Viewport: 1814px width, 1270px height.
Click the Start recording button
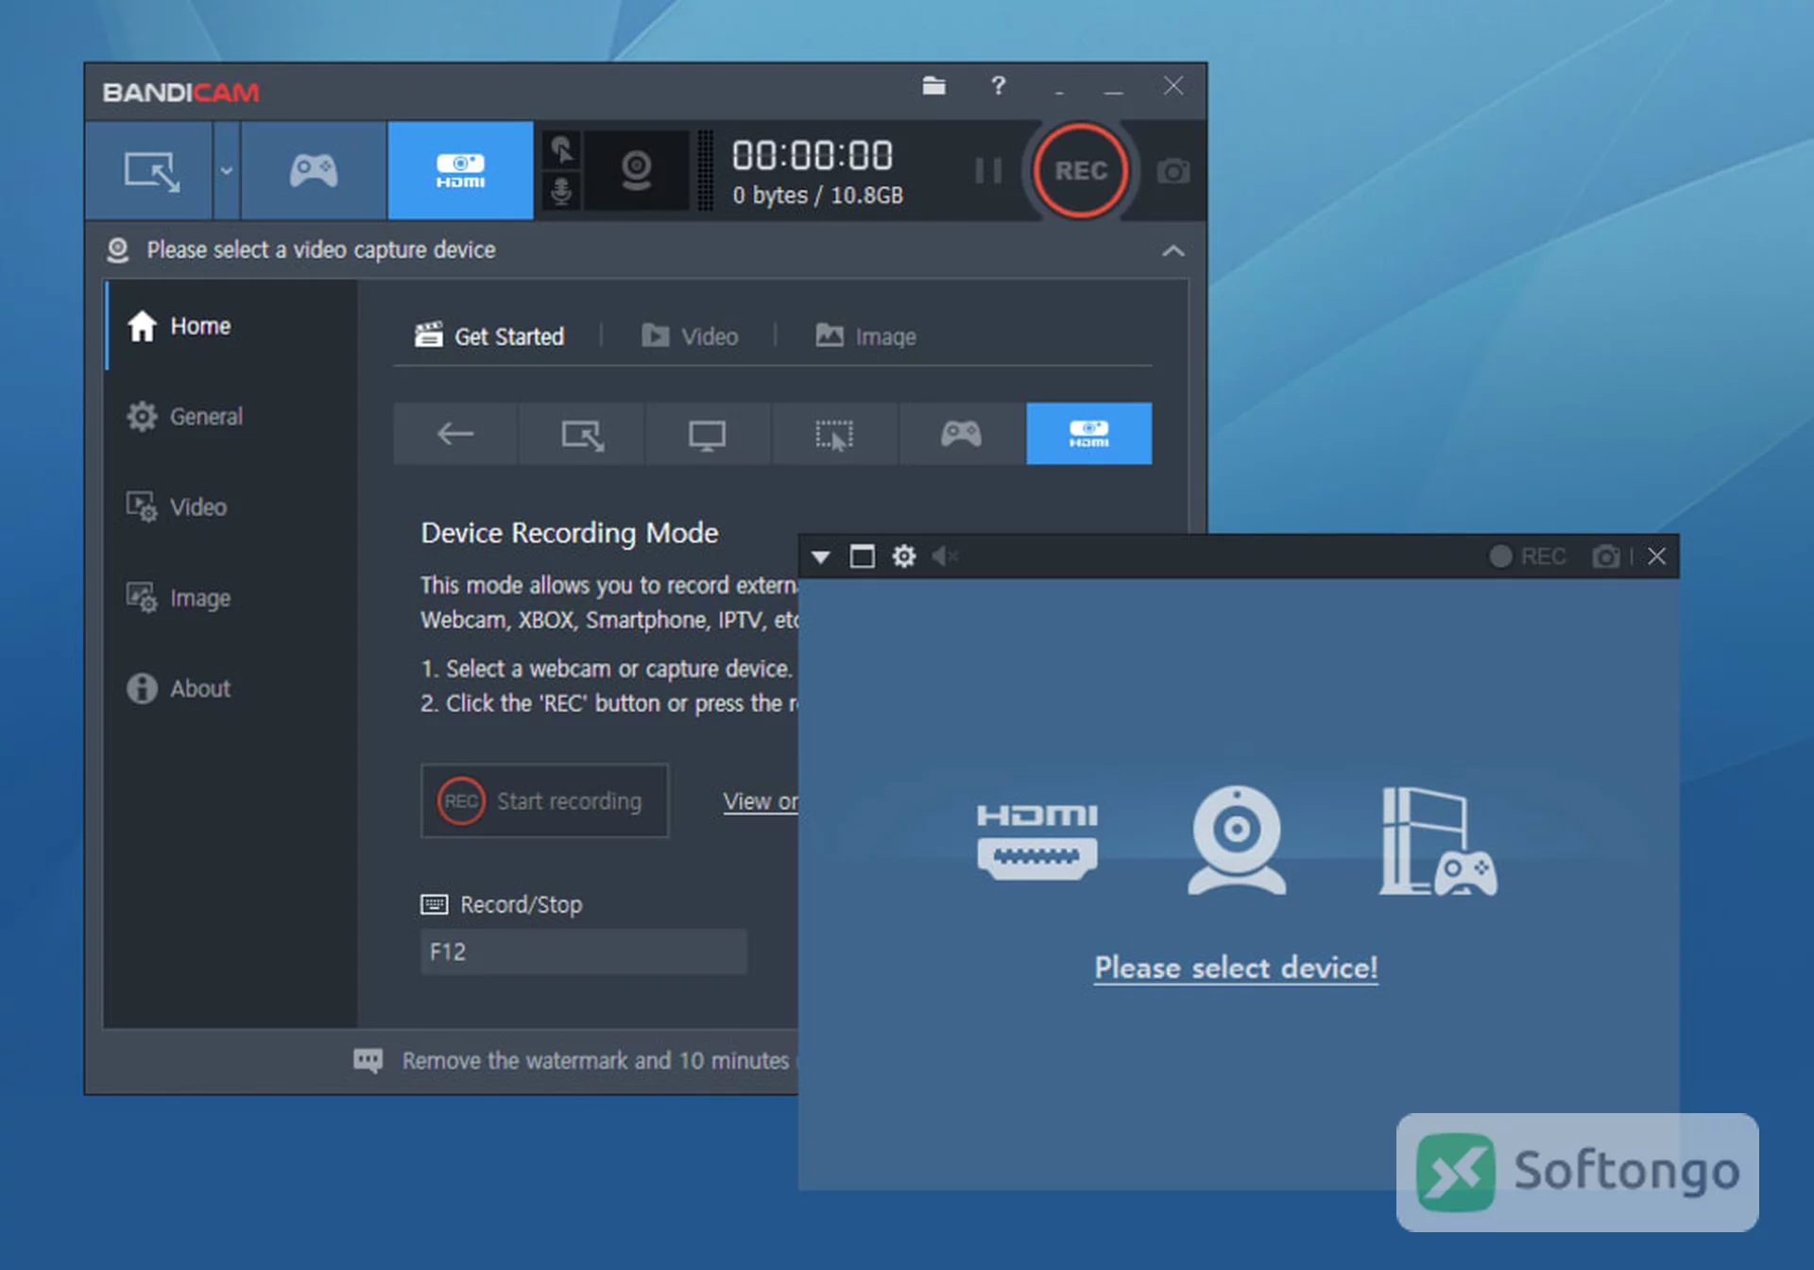(544, 800)
